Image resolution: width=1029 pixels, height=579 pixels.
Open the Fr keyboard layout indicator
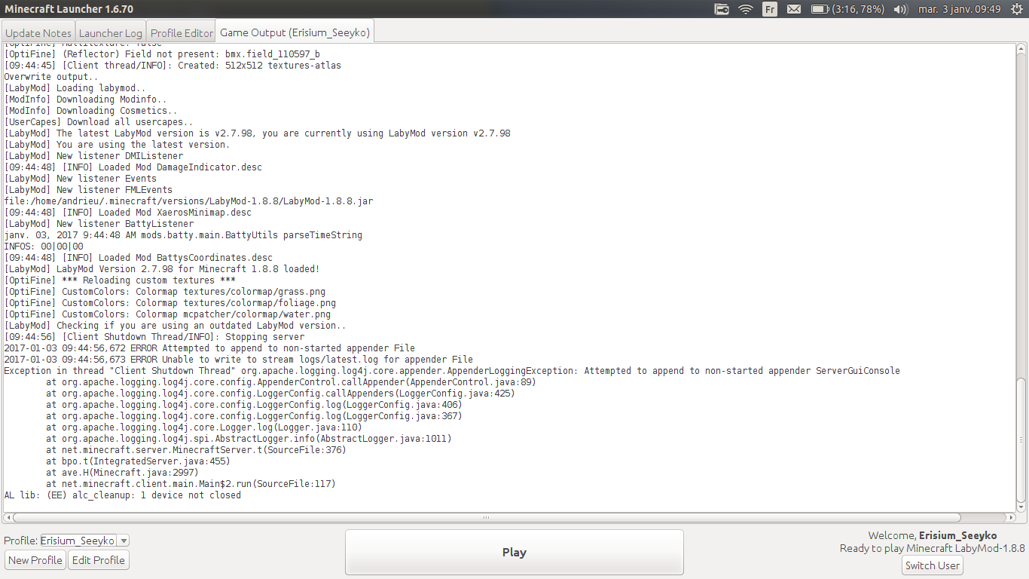pyautogui.click(x=770, y=9)
